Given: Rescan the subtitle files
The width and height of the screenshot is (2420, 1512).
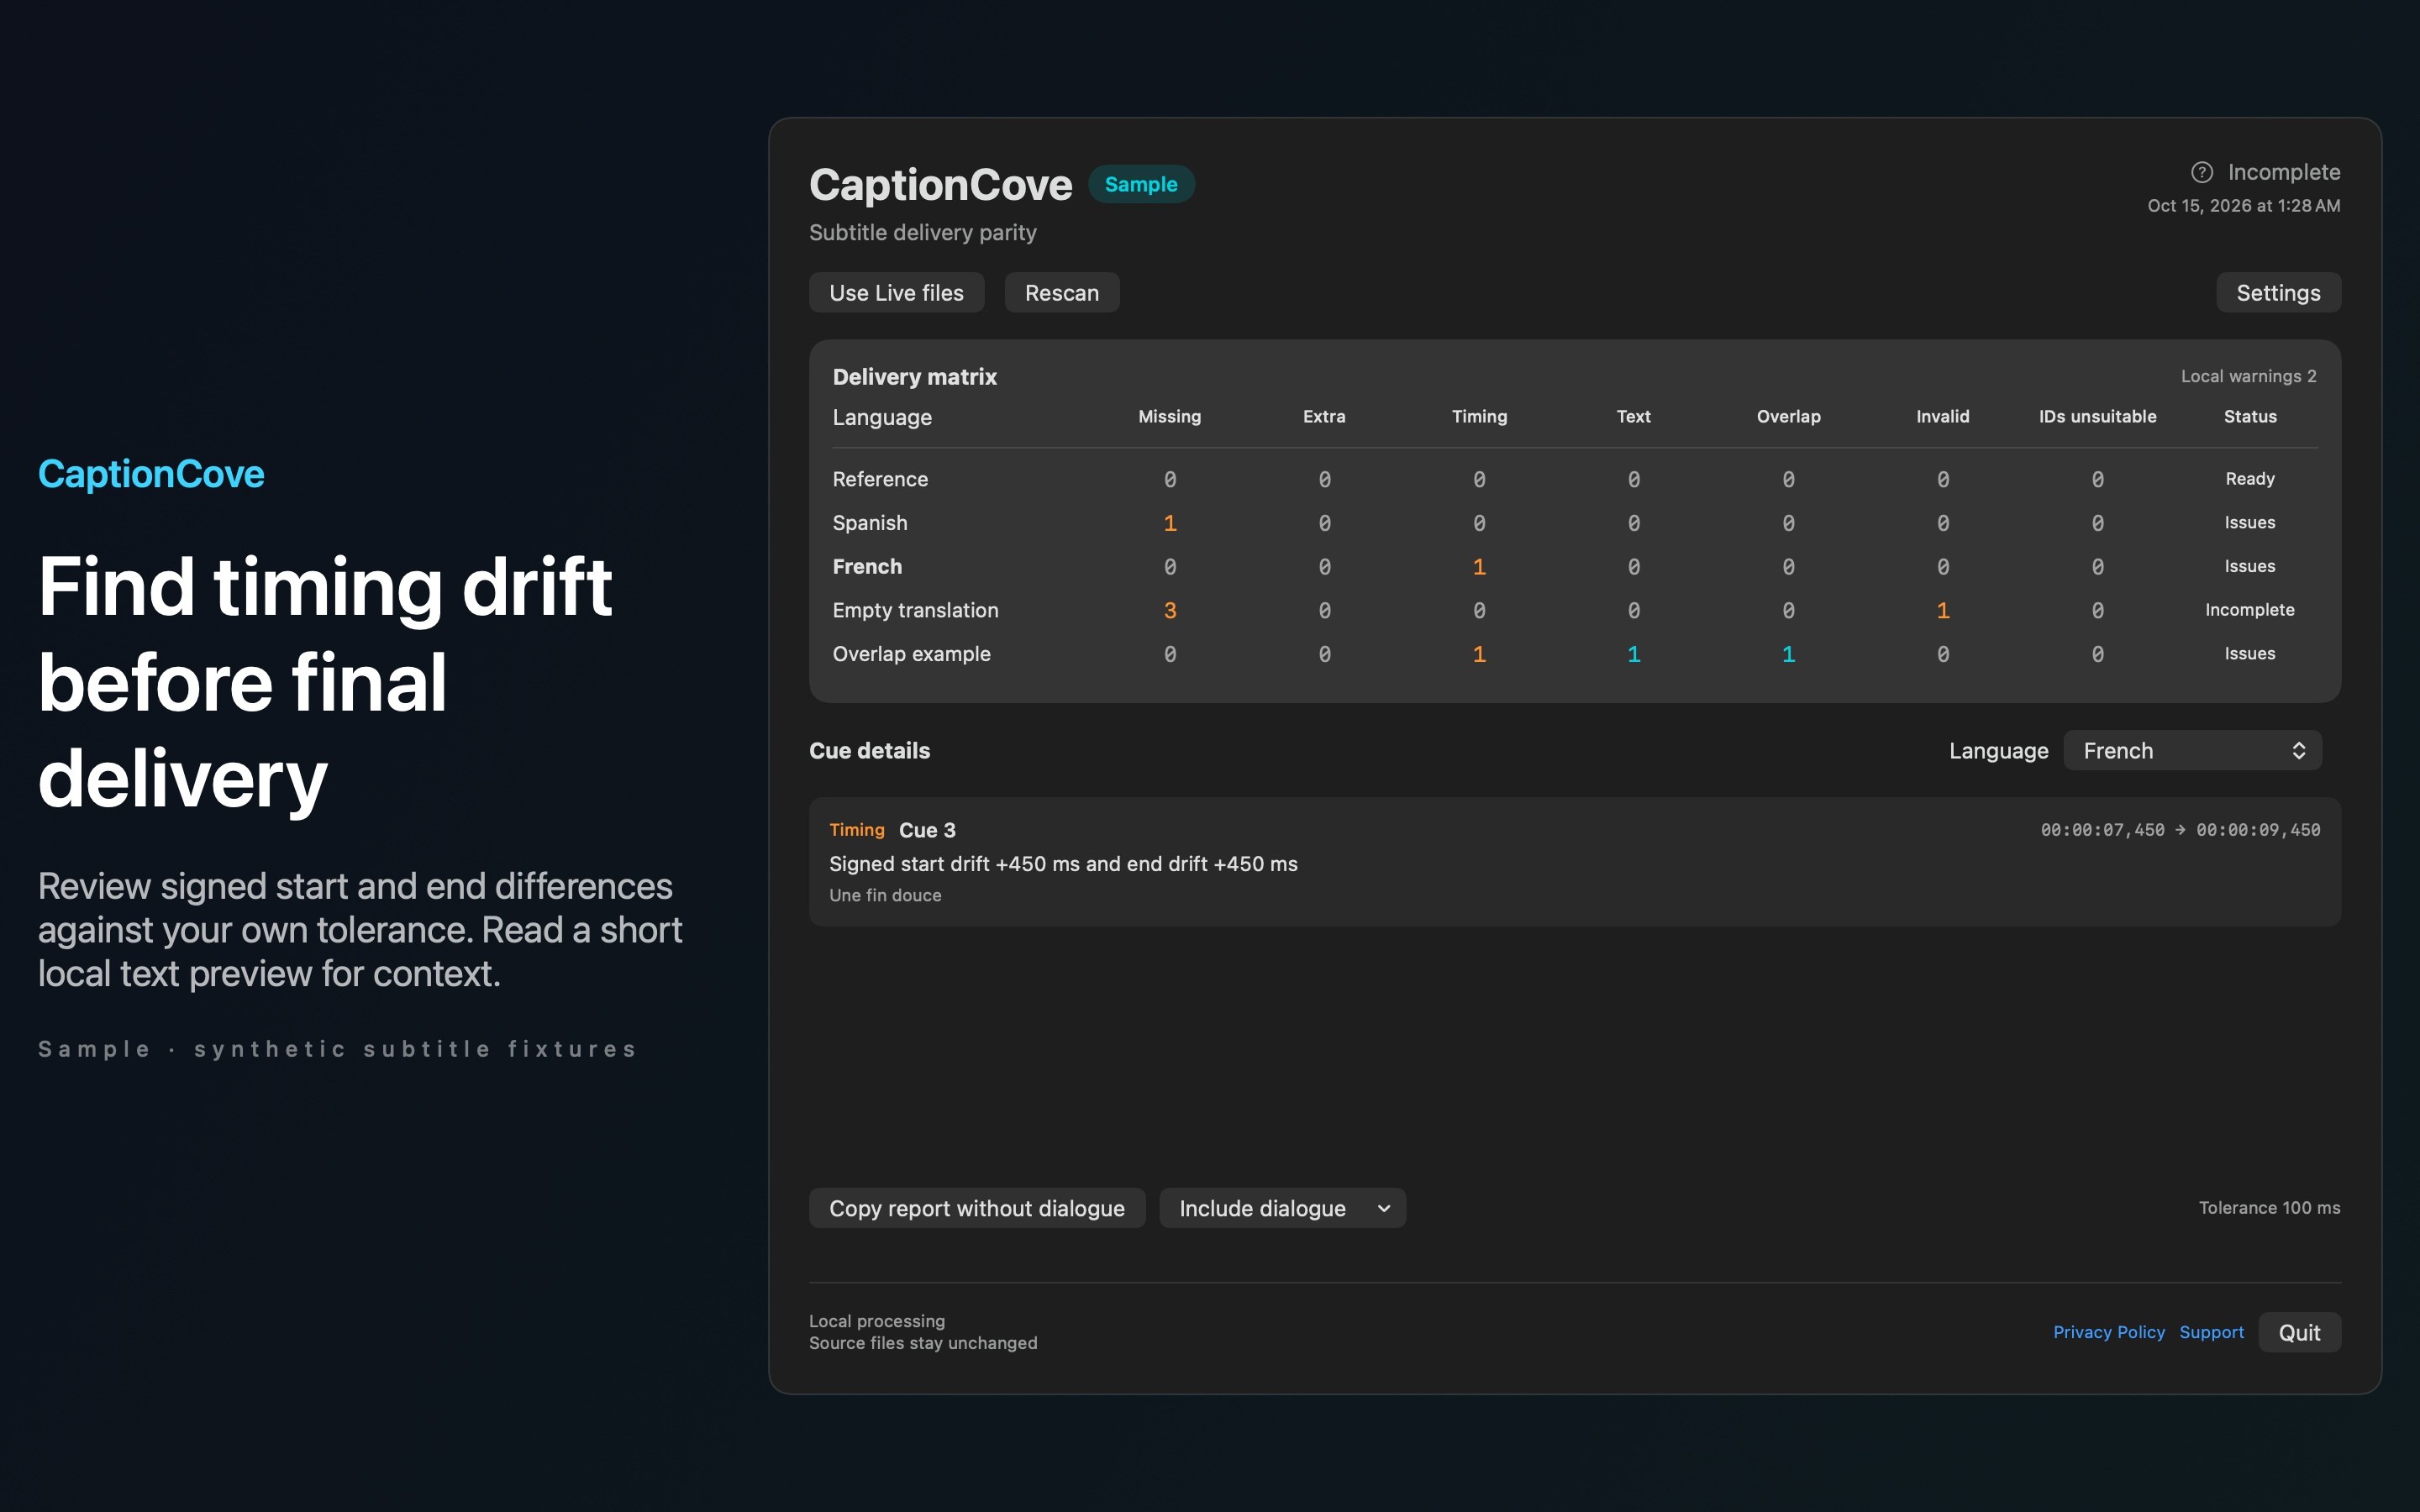Looking at the screenshot, I should click(1061, 292).
